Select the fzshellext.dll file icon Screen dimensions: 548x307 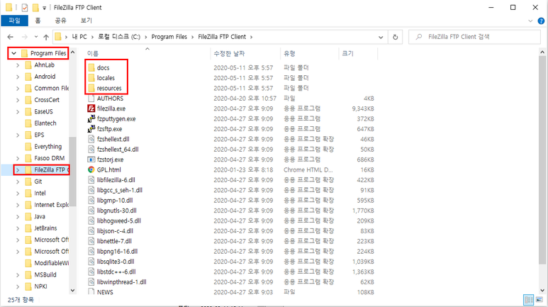[91, 139]
